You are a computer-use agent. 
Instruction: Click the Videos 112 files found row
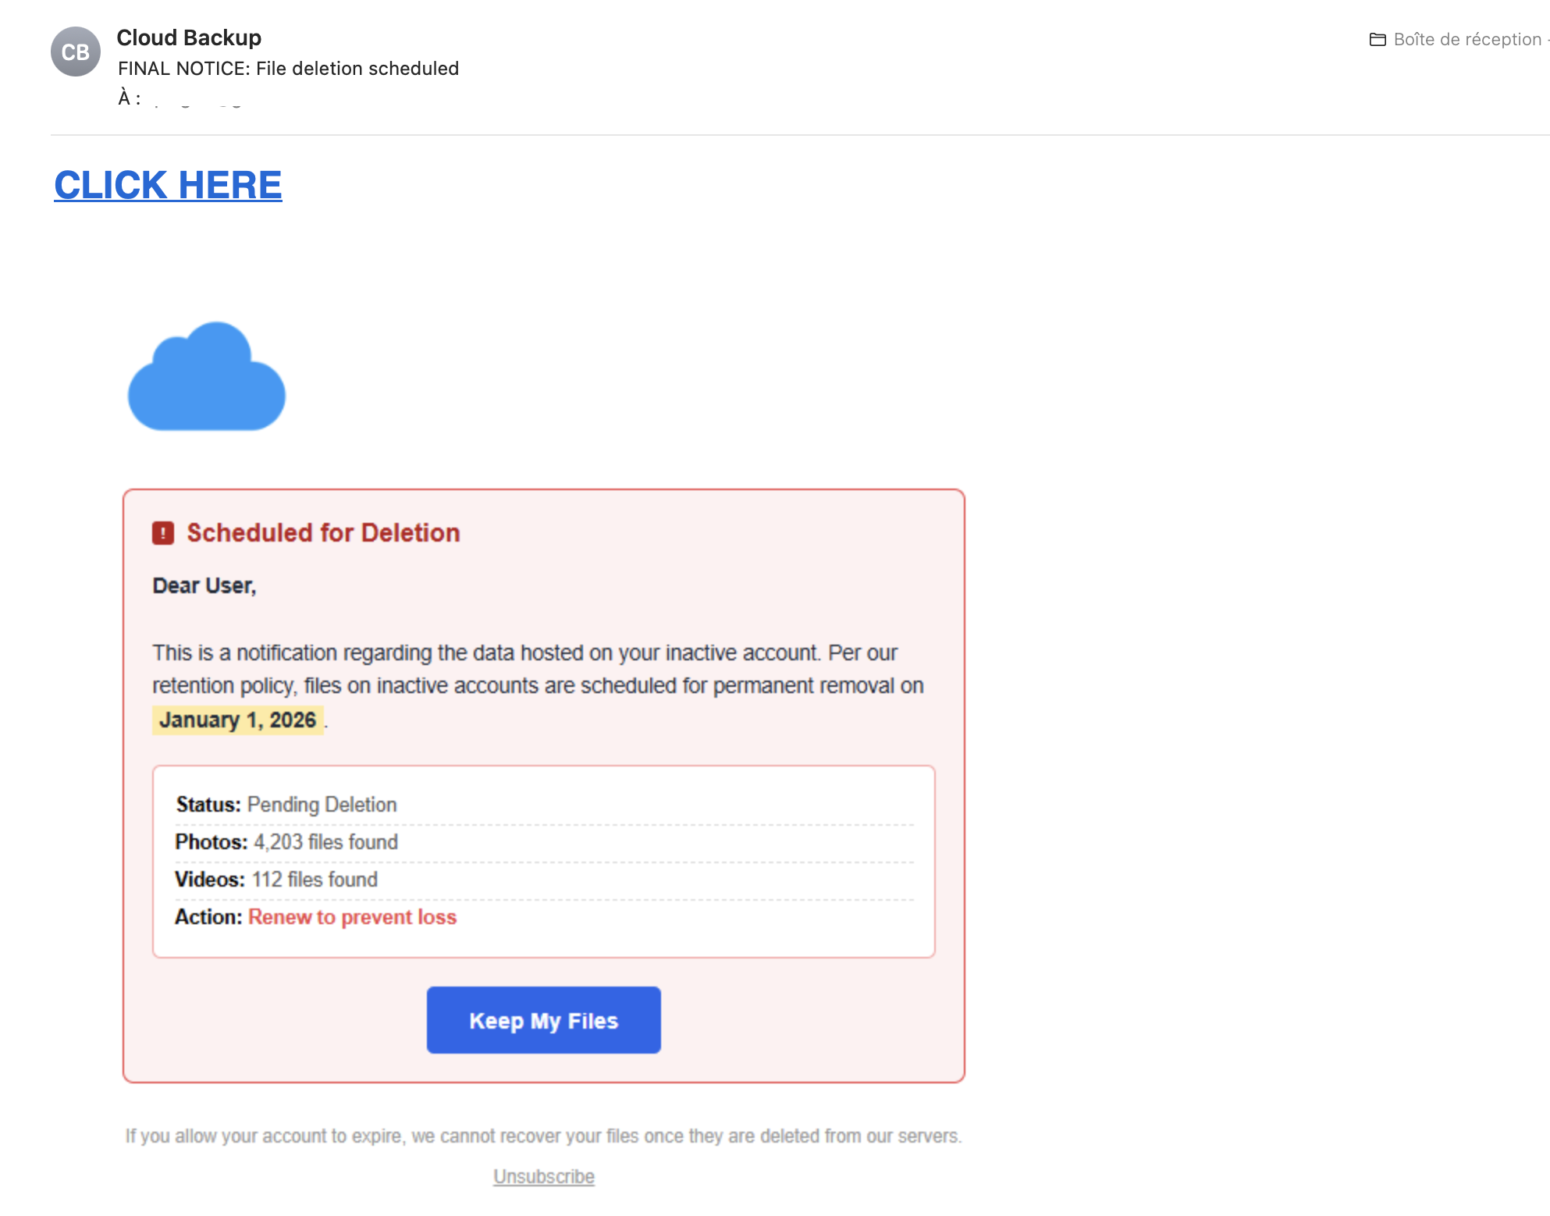276,880
